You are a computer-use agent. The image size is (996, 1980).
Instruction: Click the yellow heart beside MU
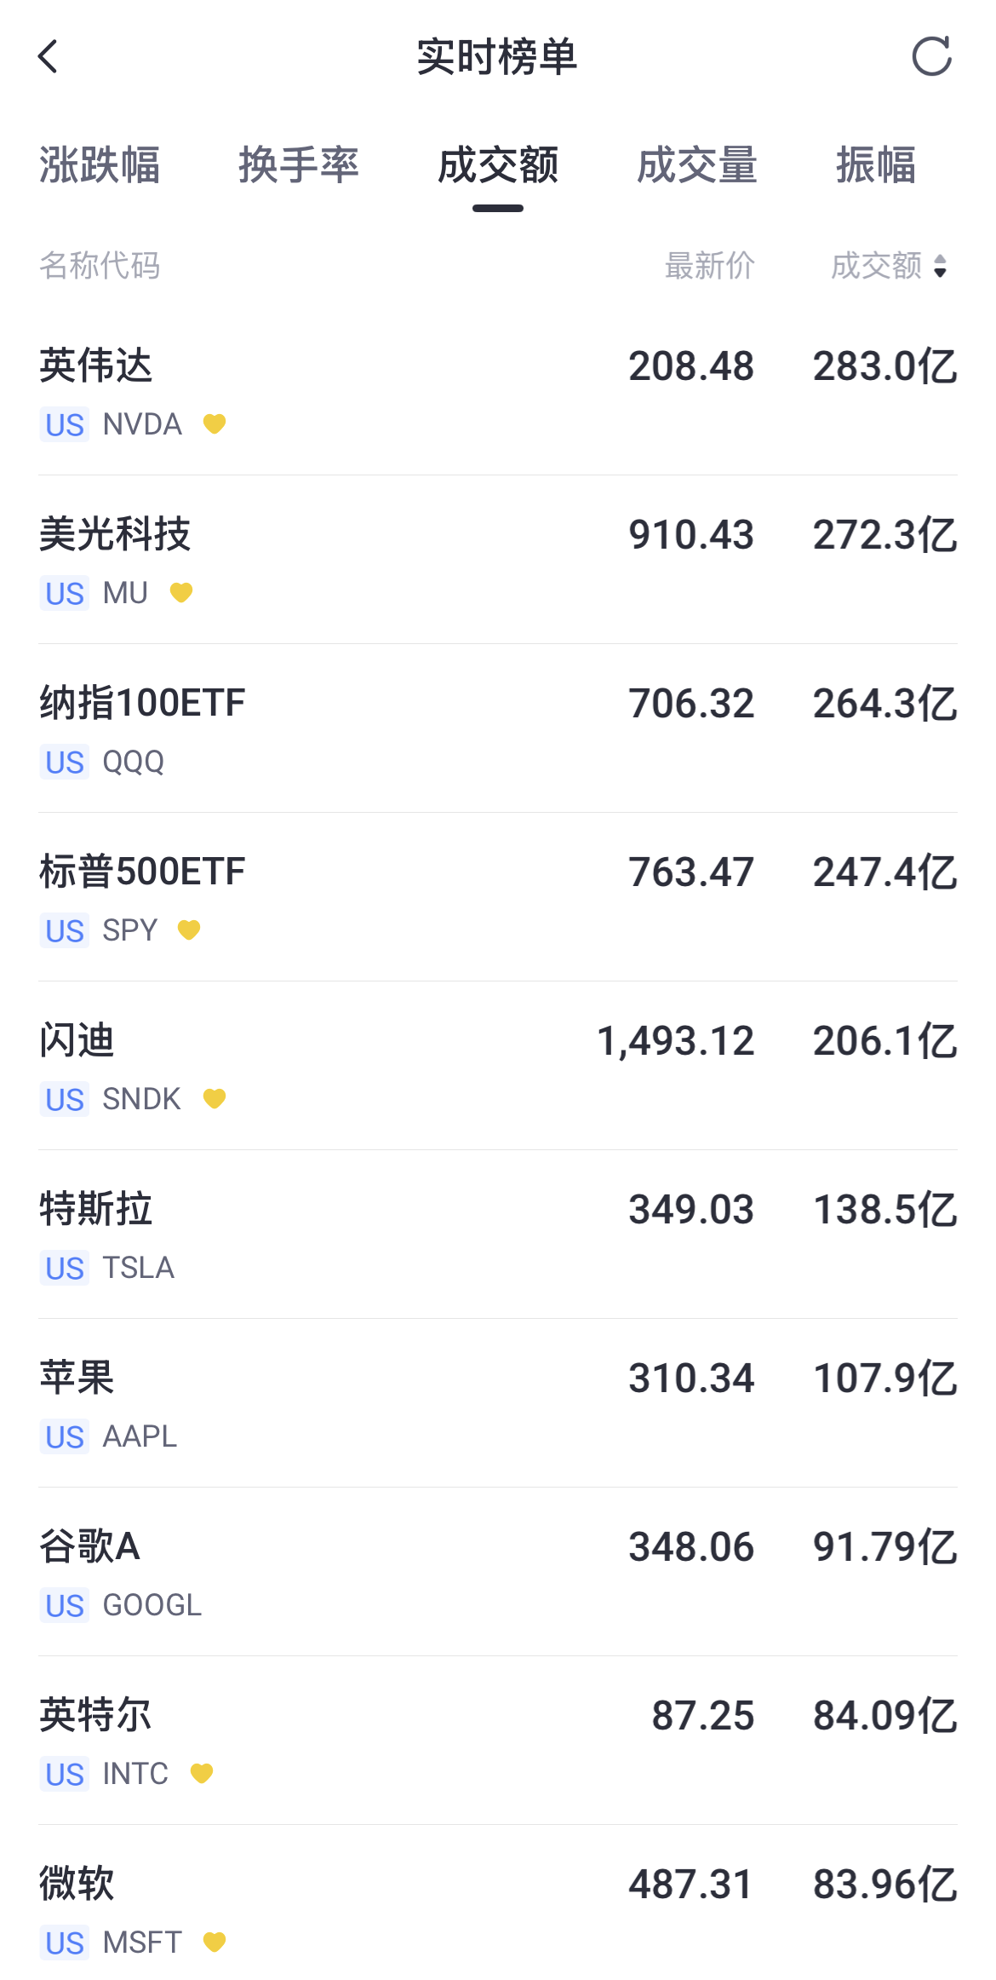[181, 592]
